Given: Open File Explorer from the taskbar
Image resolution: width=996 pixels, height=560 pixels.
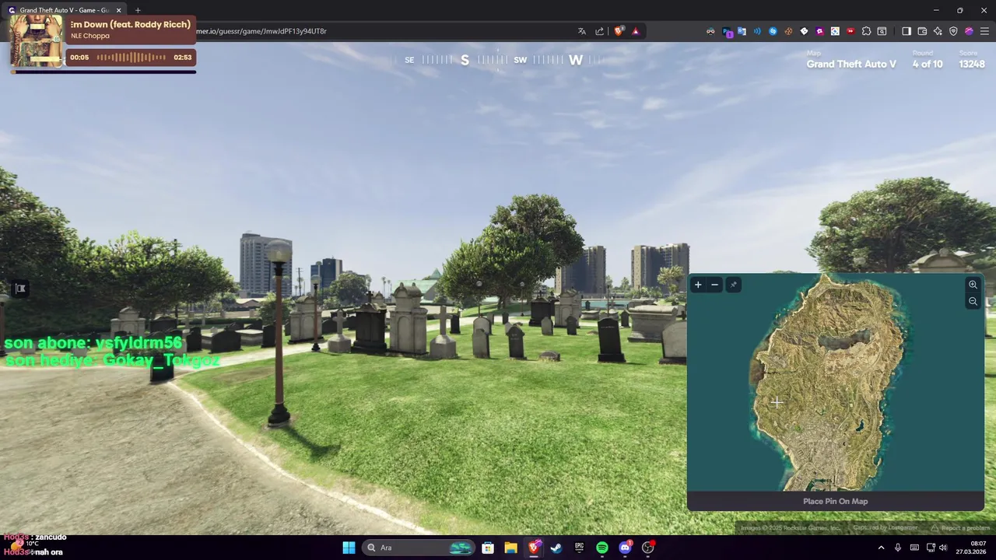Looking at the screenshot, I should (x=510, y=548).
